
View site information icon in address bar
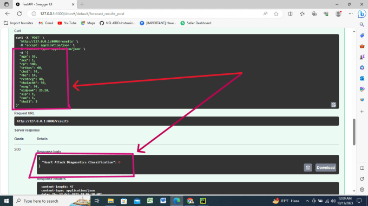coord(34,14)
